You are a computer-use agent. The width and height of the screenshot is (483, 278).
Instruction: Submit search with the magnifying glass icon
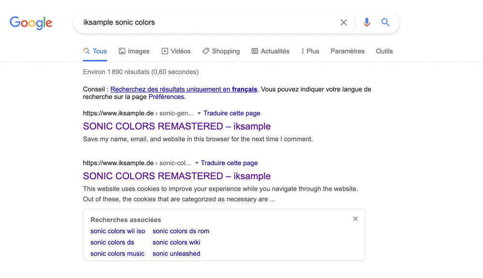click(x=385, y=22)
